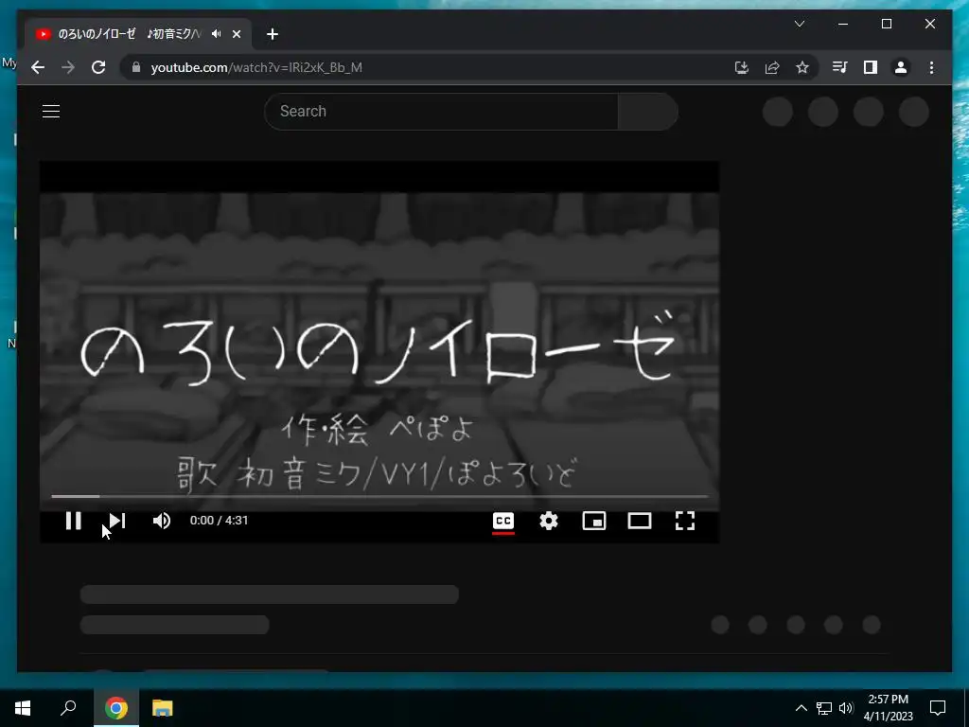969x727 pixels.
Task: Close the YouTube tab
Action: tap(236, 35)
